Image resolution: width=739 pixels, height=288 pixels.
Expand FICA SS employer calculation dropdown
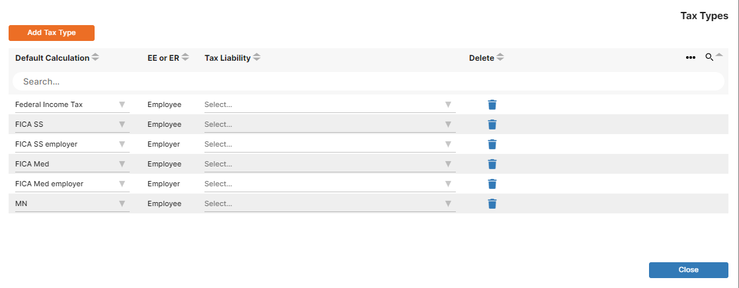tap(72, 144)
